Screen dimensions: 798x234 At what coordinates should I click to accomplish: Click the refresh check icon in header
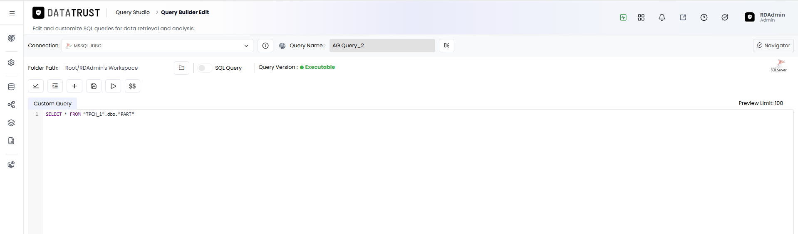tap(724, 17)
